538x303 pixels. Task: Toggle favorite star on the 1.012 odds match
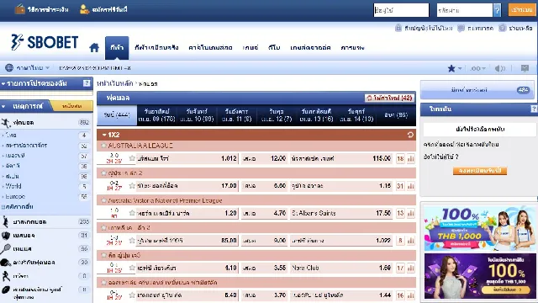pyautogui.click(x=132, y=158)
